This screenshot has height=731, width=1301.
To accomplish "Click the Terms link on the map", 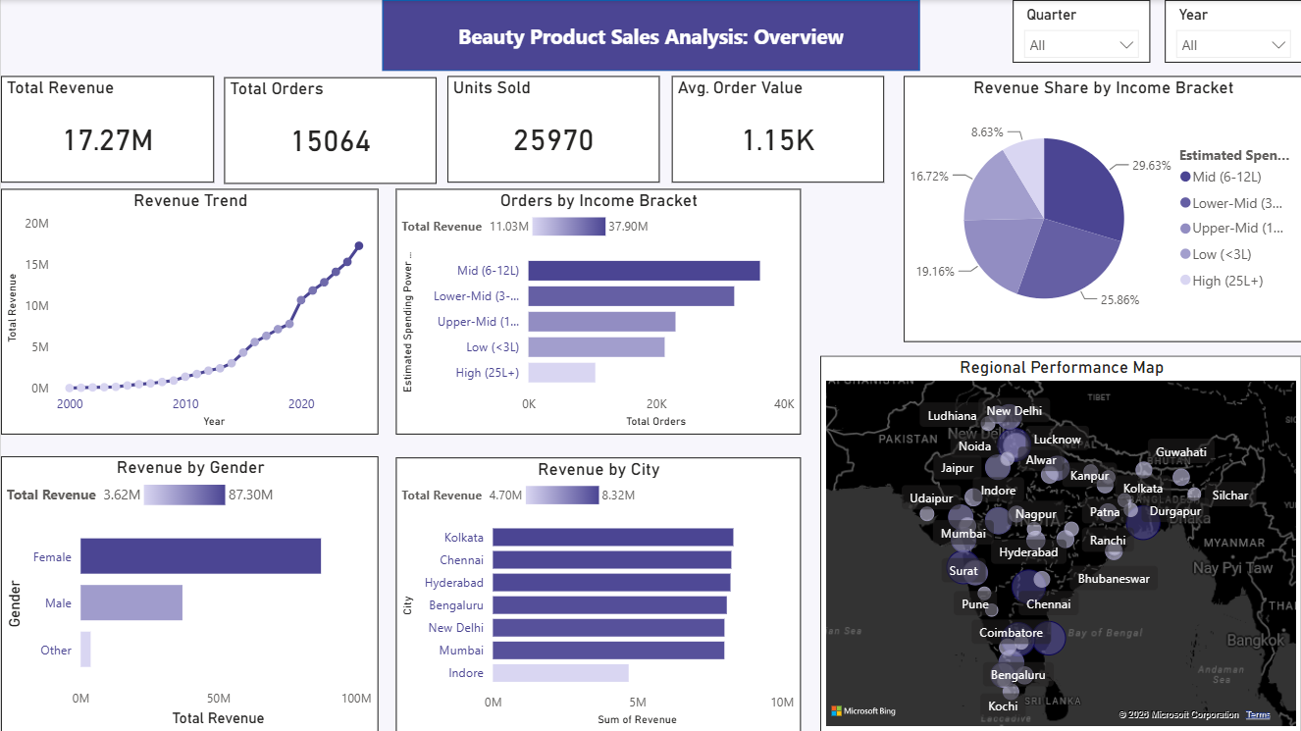I will click(1258, 715).
